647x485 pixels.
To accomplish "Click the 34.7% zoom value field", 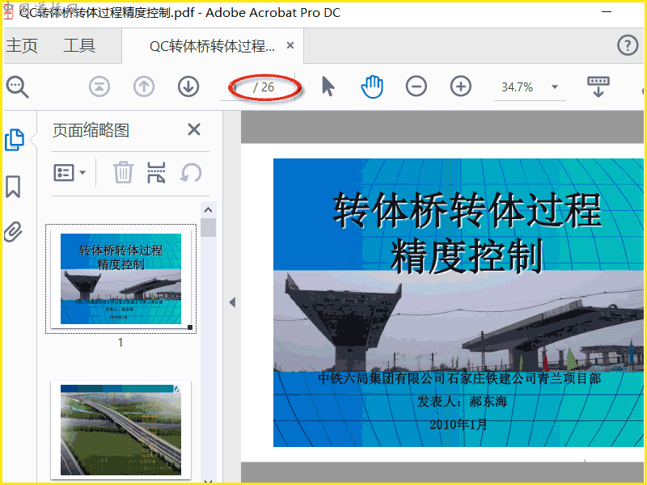I will pos(517,87).
